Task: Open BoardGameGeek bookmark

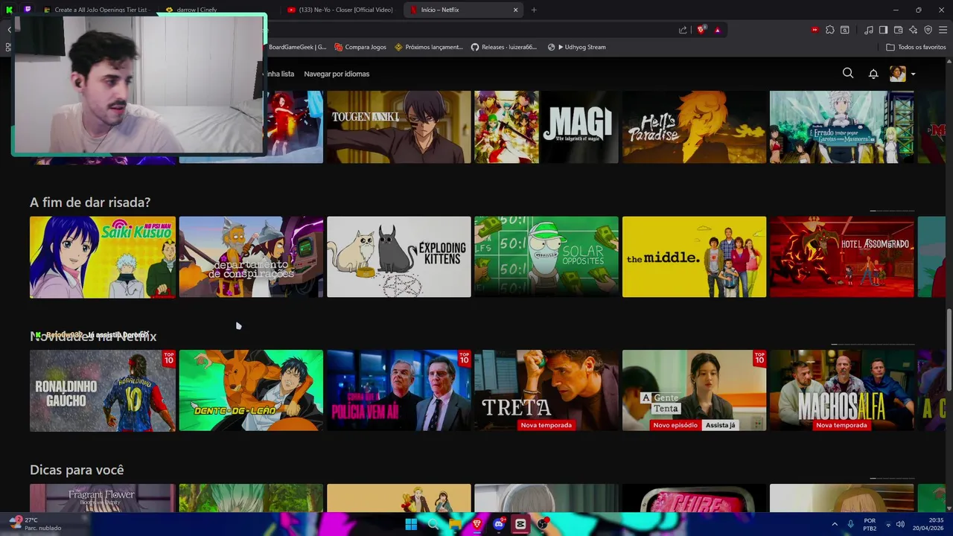Action: click(297, 47)
